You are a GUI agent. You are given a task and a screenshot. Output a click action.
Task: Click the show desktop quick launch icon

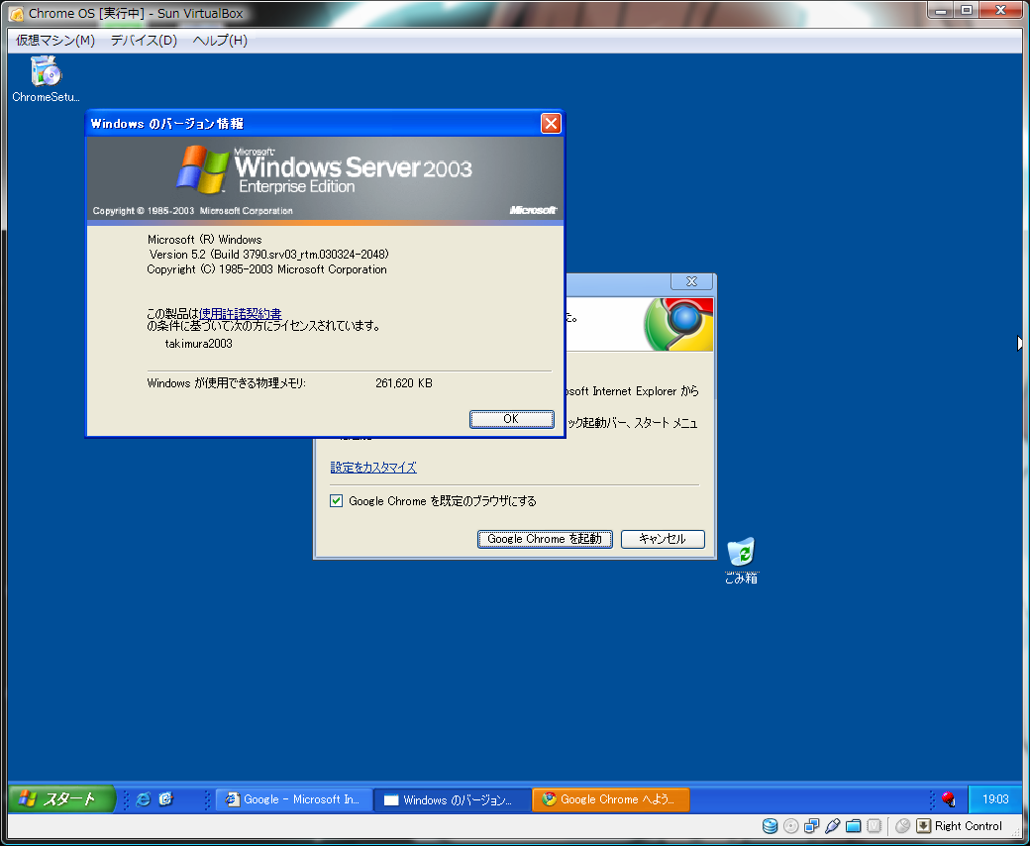tap(166, 799)
